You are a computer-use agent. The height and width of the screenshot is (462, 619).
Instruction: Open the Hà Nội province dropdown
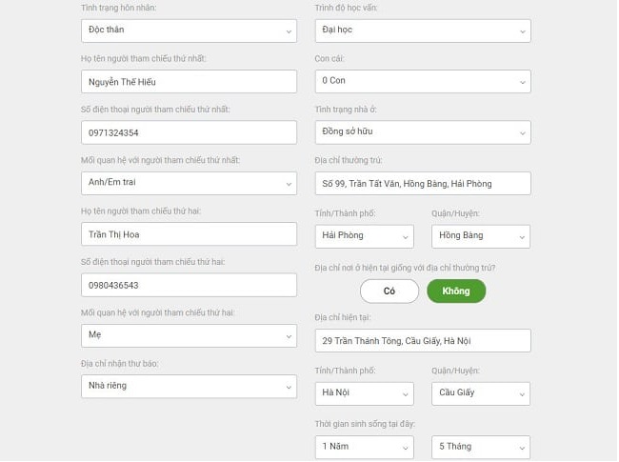(x=364, y=392)
